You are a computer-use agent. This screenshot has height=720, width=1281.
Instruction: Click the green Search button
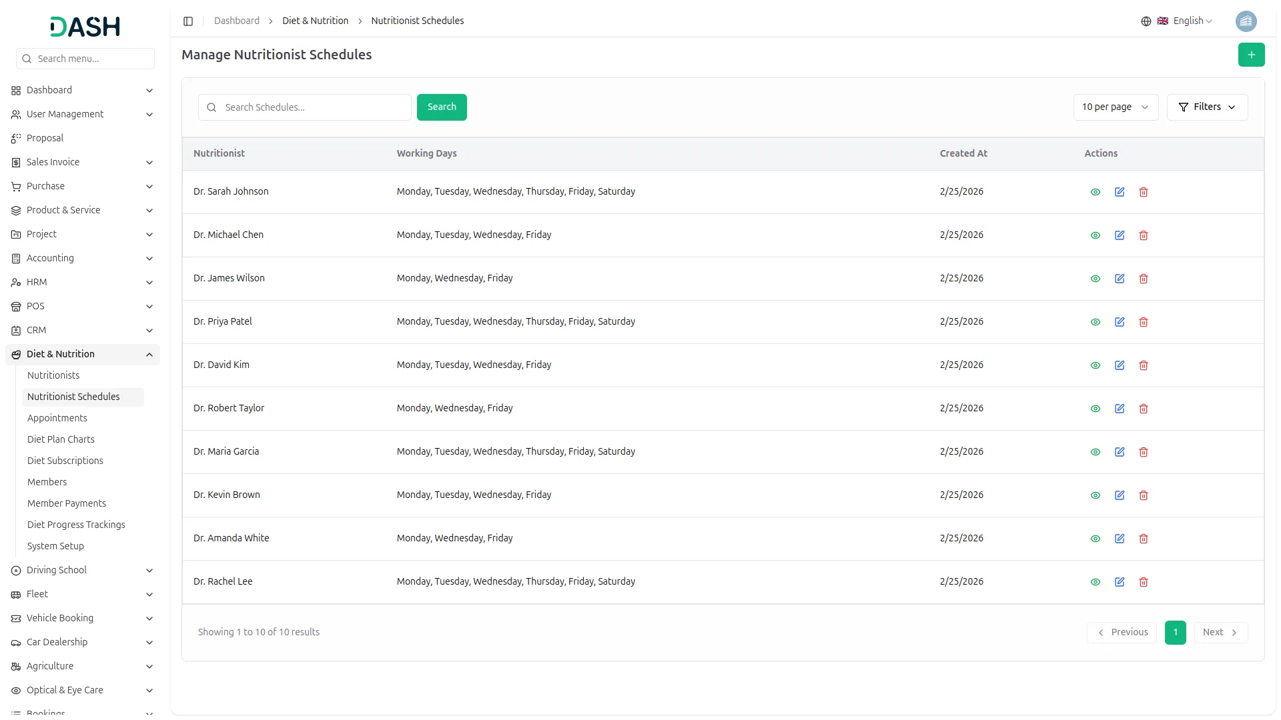click(x=442, y=107)
